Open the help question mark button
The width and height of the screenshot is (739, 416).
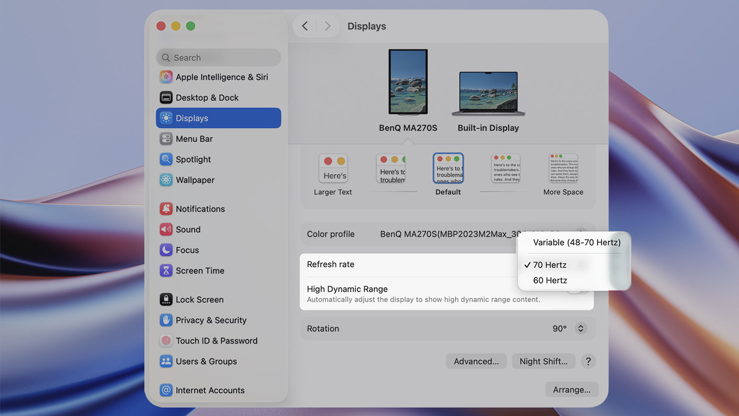(588, 361)
